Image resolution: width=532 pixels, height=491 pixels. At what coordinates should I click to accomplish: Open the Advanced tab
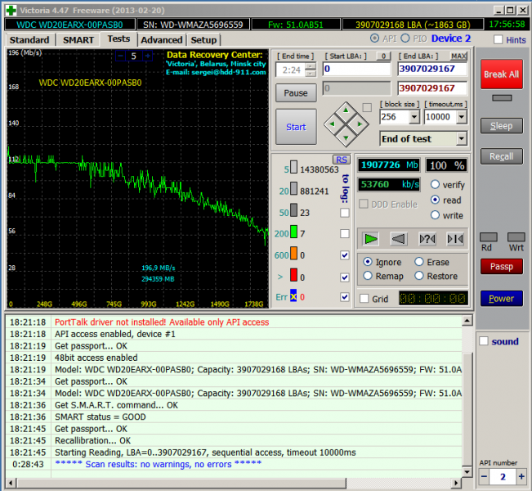pyautogui.click(x=161, y=39)
